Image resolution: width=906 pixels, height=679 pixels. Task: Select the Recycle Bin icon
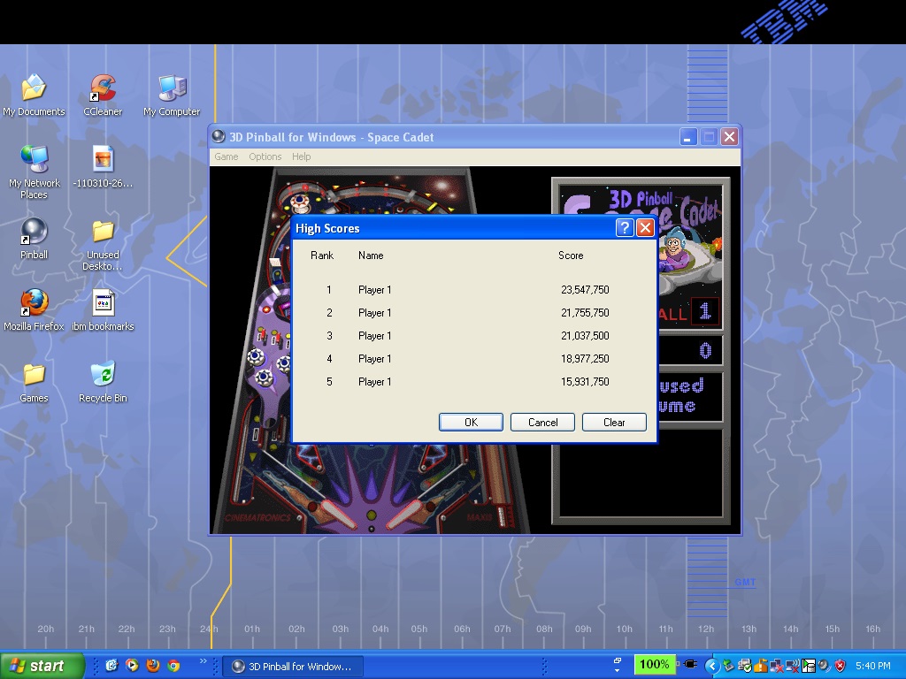click(x=103, y=375)
